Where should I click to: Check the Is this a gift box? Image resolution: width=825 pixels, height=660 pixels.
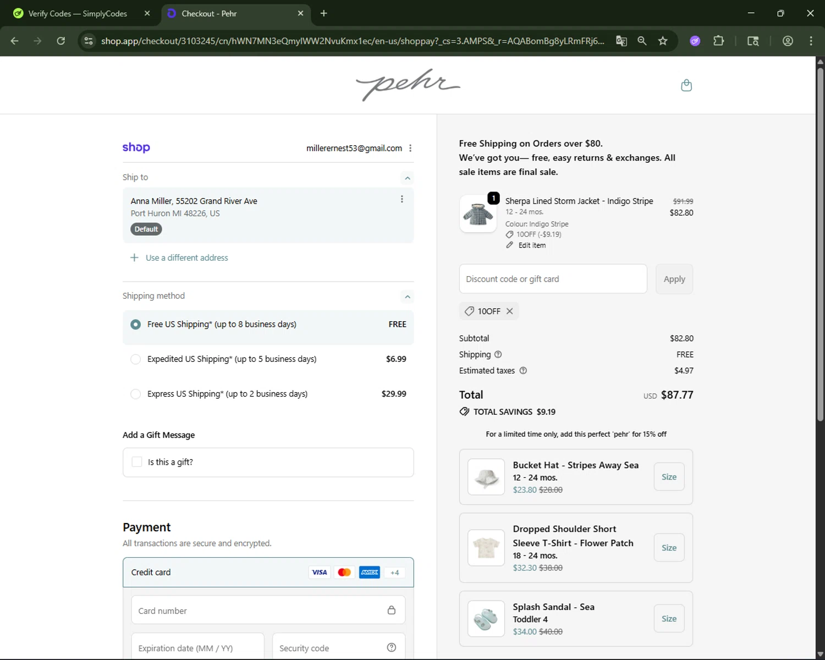point(137,462)
